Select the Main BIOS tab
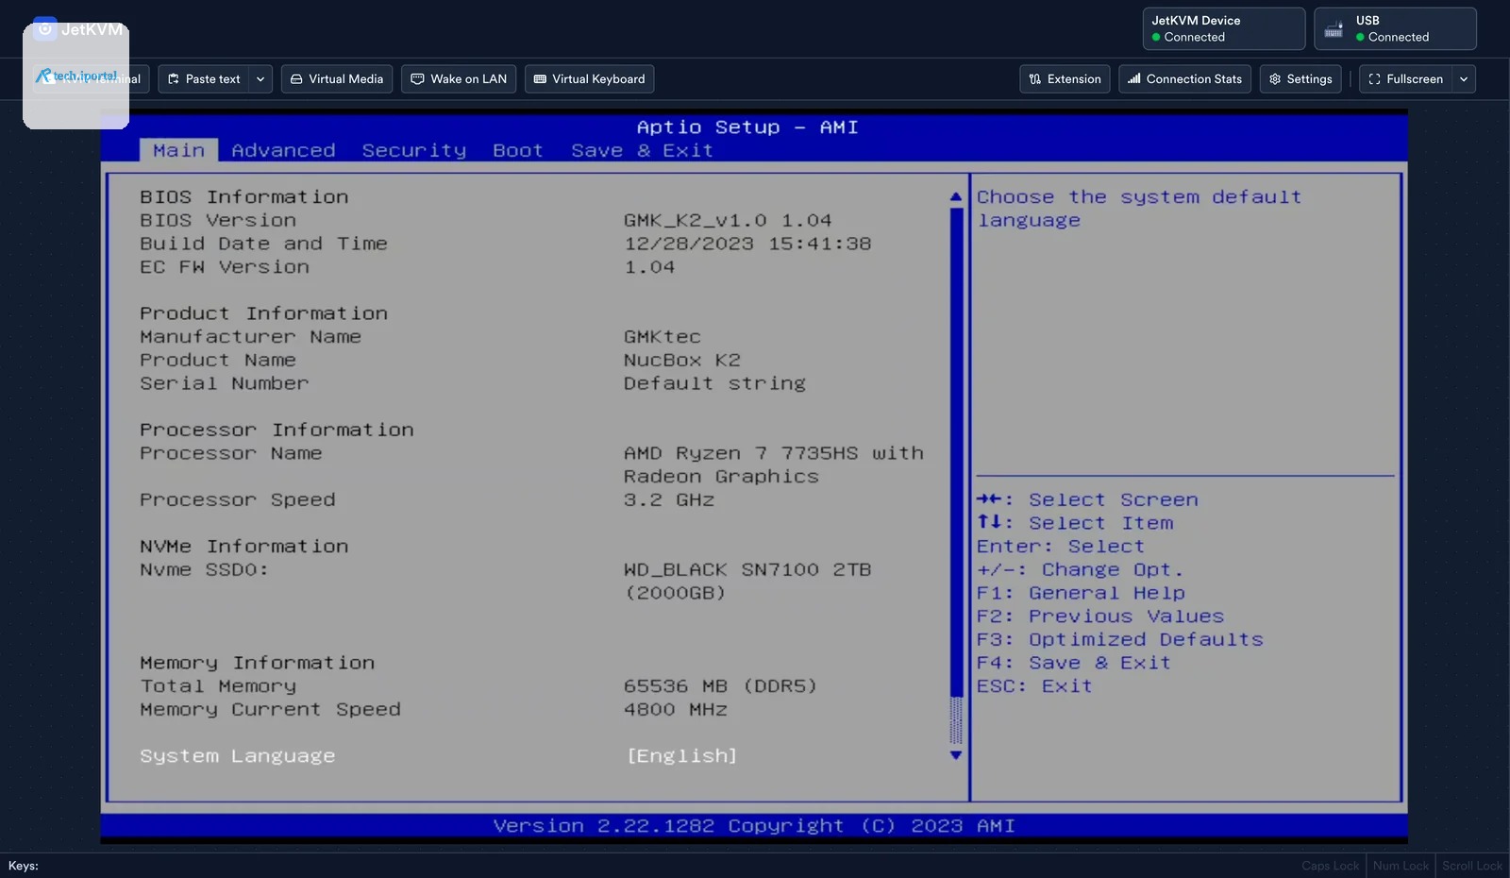The width and height of the screenshot is (1510, 878). (x=178, y=151)
